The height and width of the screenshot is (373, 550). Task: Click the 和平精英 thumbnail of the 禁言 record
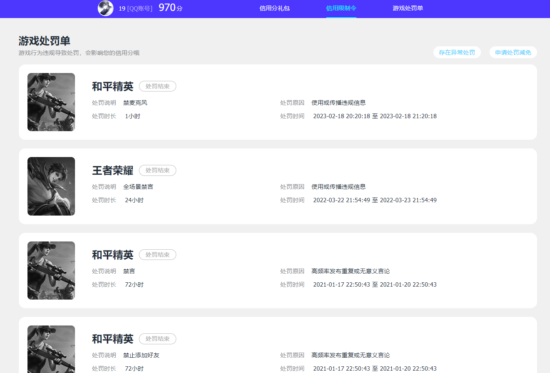coord(51,271)
